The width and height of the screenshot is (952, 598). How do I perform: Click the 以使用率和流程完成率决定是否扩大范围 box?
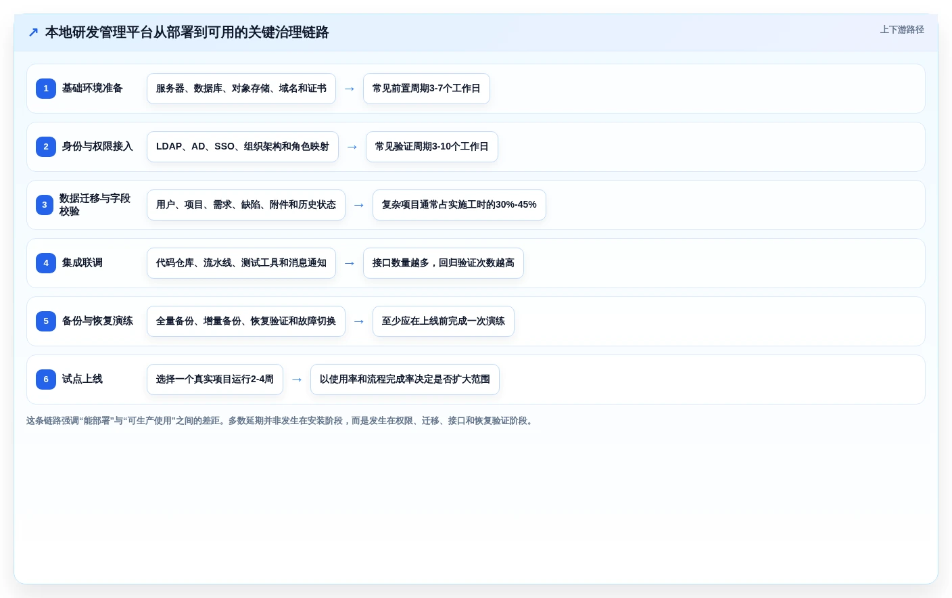pyautogui.click(x=405, y=379)
